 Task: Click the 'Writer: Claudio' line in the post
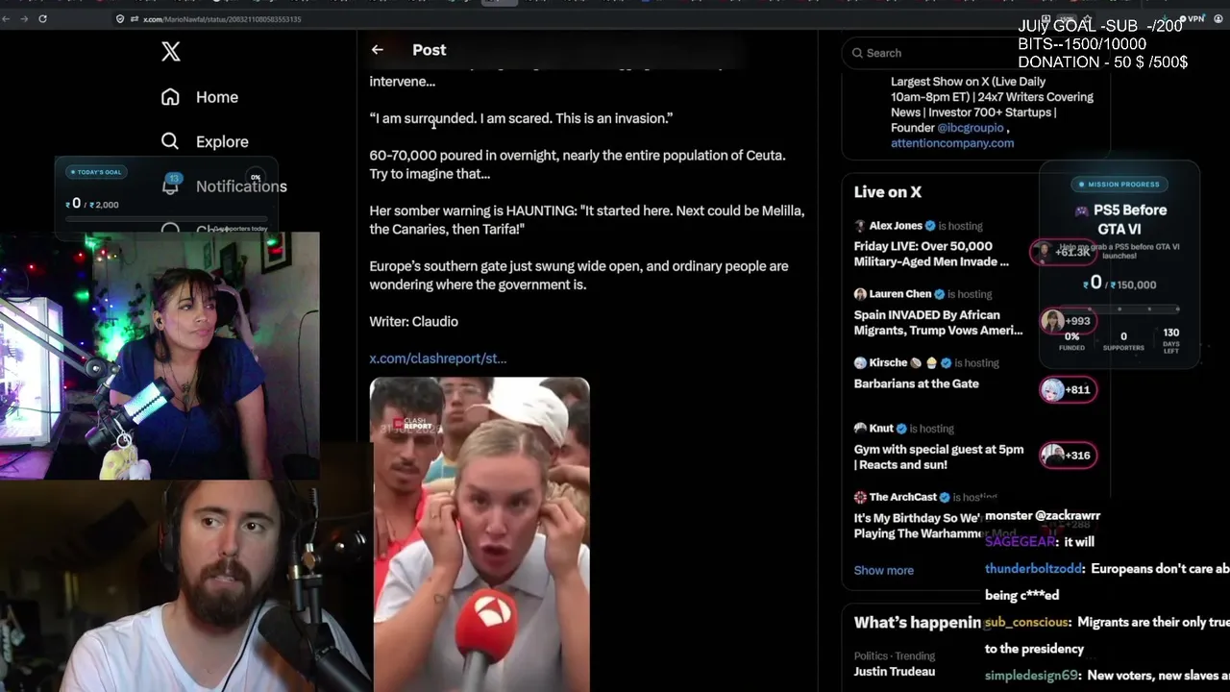click(414, 322)
